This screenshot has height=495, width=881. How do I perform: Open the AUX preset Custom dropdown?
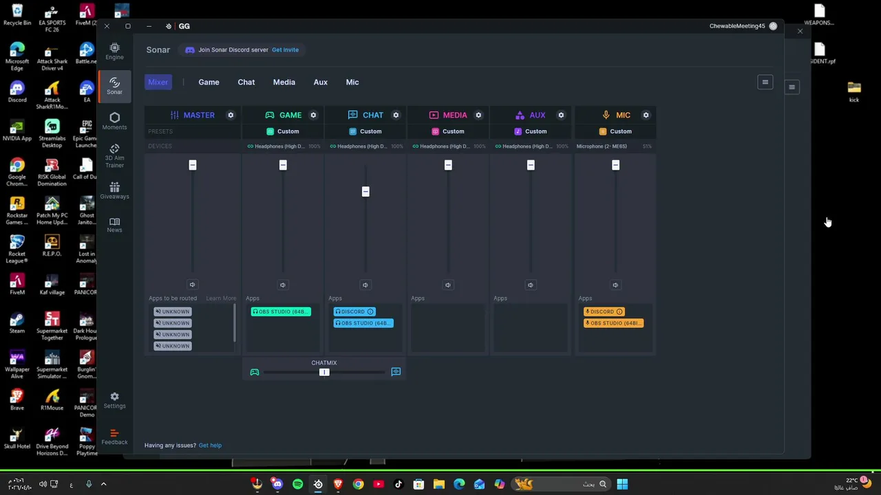point(531,131)
